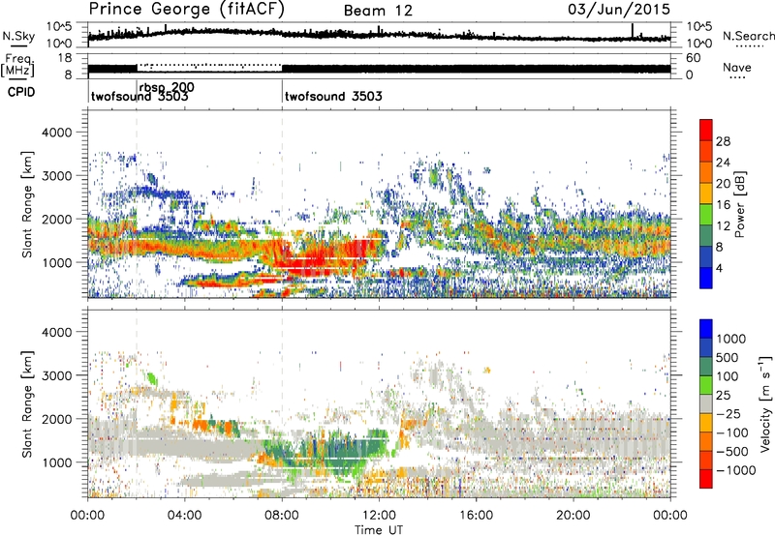Pick the red bottom segment of velocity colorbar

[x=706, y=479]
